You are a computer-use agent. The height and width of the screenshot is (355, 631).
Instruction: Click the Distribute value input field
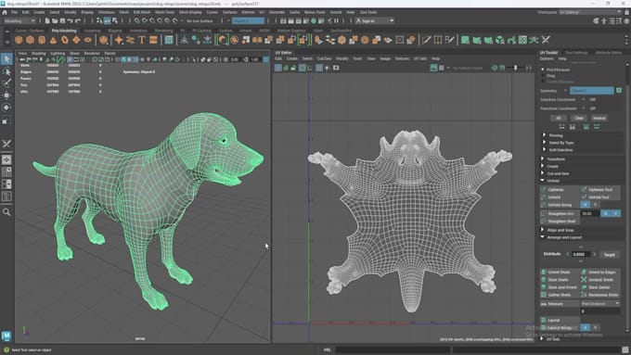pos(581,255)
